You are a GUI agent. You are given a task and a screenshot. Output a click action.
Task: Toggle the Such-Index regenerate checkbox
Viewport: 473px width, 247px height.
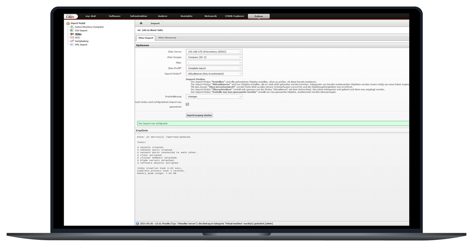click(x=188, y=104)
